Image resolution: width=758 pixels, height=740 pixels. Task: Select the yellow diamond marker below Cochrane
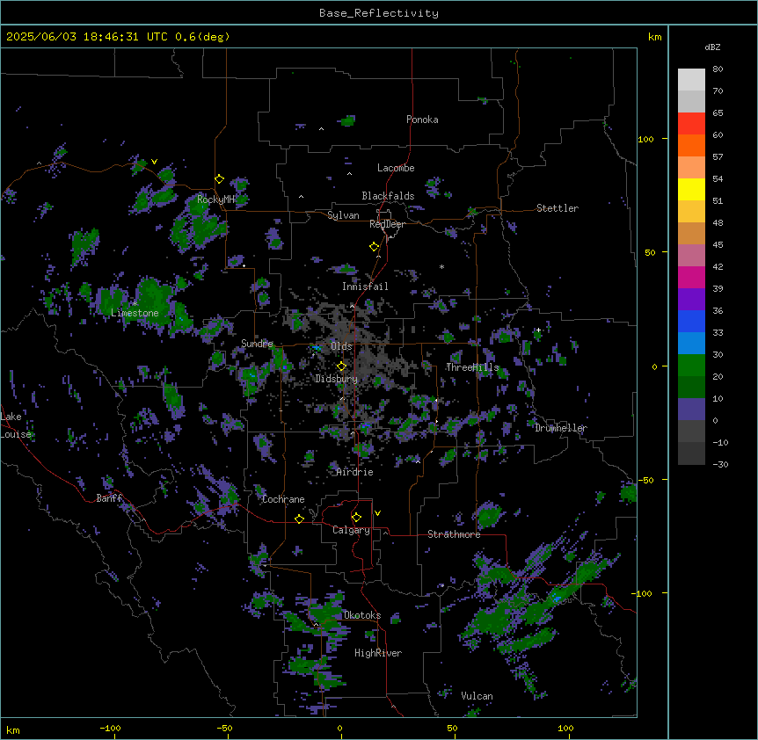[299, 519]
